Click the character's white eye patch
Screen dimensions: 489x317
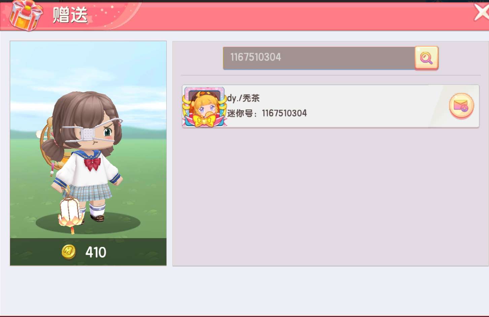(89, 134)
